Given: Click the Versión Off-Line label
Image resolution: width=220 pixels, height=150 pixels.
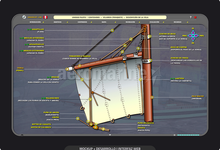Looking at the screenshot, I should (x=35, y=17).
